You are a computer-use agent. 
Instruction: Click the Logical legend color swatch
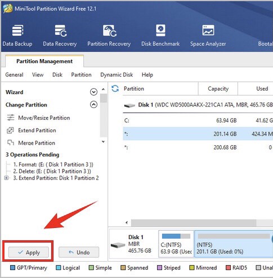[59, 268]
